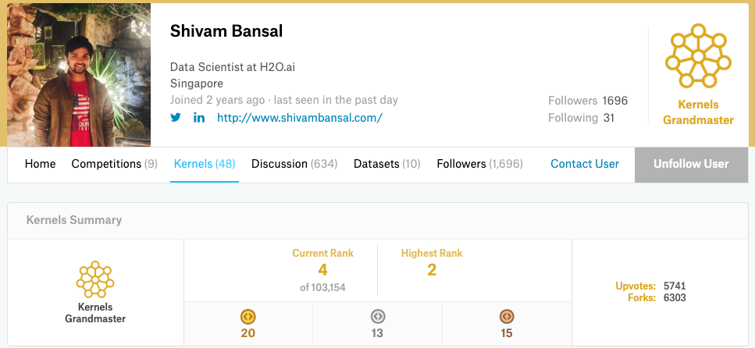Screen dimensions: 755x348
Task: Select the gold medal icon
Action: [x=248, y=317]
